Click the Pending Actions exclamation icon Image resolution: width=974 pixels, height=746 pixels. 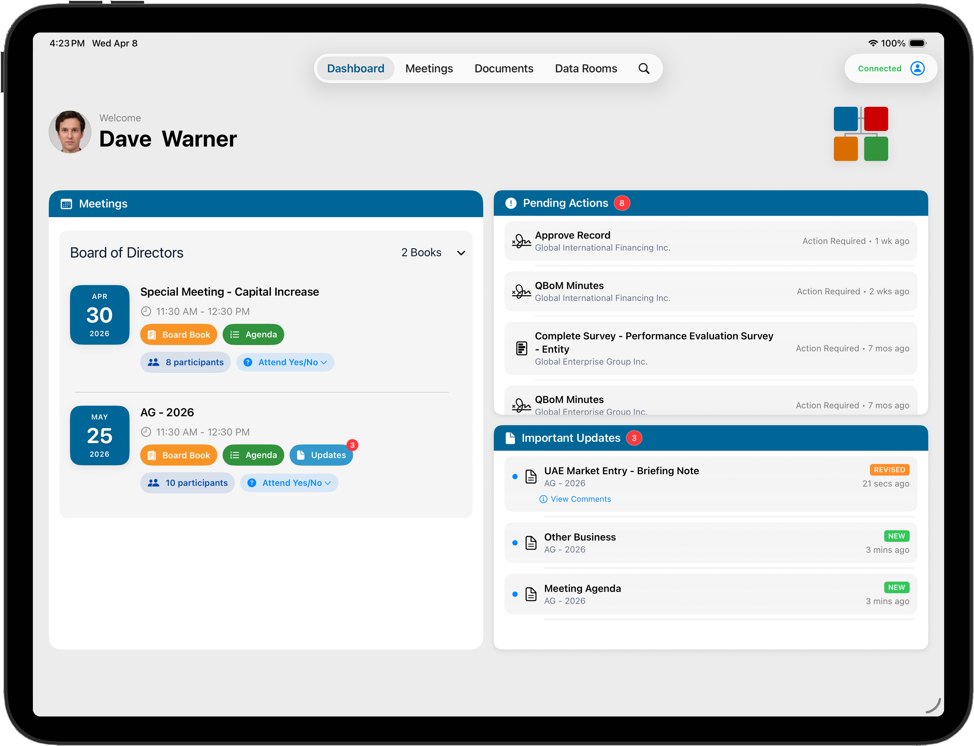click(511, 203)
